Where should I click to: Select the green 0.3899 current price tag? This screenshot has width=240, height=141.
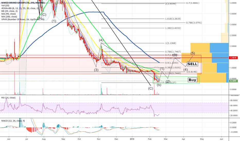pos(233,81)
